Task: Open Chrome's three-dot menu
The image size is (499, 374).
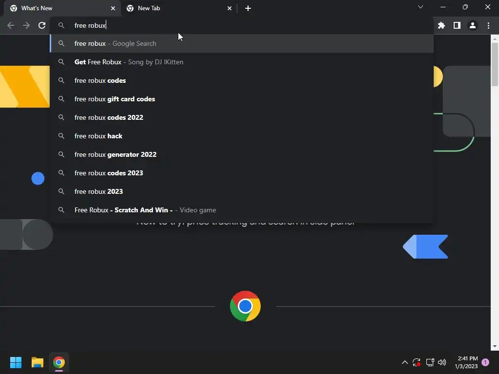Action: click(488, 25)
